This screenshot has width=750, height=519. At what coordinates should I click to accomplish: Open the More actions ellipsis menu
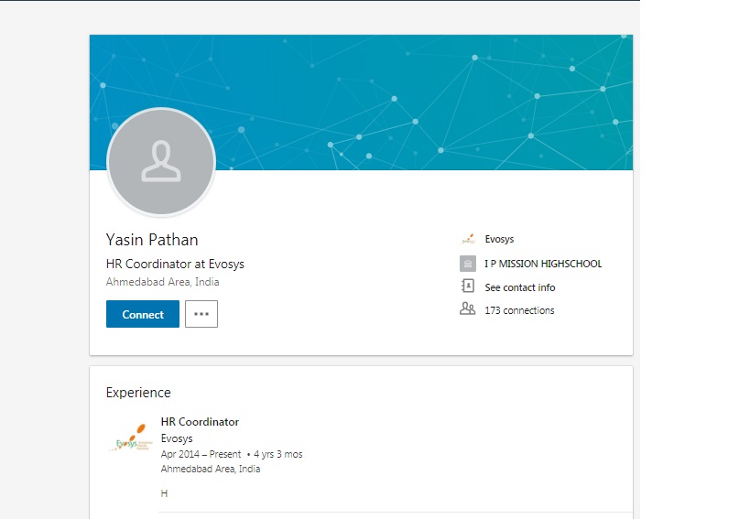tap(201, 314)
